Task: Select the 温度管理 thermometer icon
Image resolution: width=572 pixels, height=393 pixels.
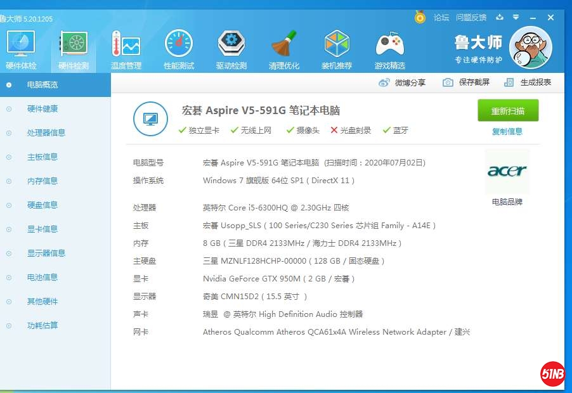Action: pos(126,44)
